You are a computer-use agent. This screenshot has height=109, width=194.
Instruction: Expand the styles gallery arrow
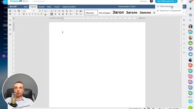point(184,13)
